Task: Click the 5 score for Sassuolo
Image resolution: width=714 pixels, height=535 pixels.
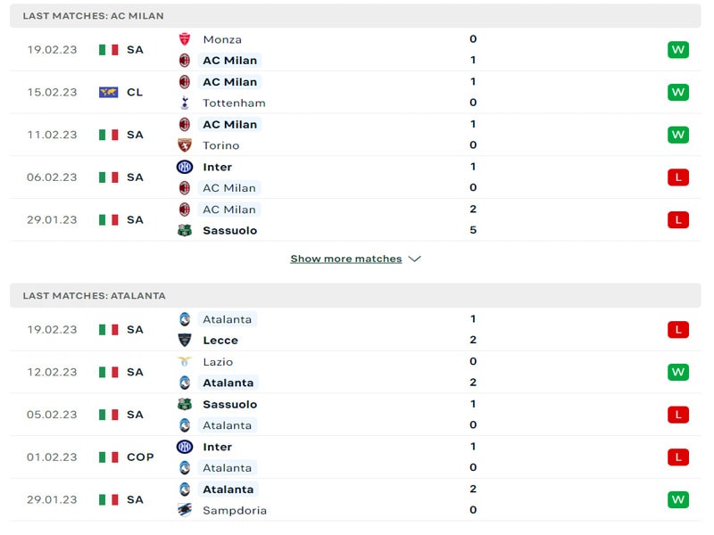Action: pos(473,230)
